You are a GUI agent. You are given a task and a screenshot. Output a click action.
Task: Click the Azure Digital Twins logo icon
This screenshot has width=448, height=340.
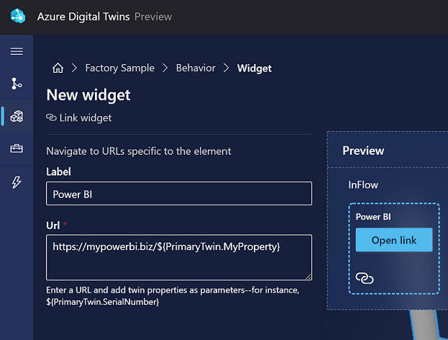pos(18,17)
